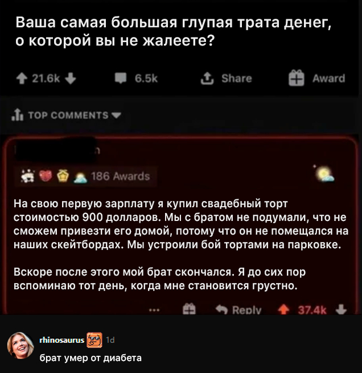
Task: Open the post title about foolish spending
Action: coord(174,31)
